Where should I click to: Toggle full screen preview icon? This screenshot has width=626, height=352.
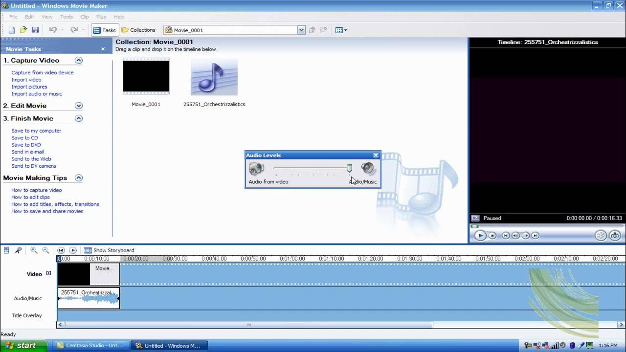[x=475, y=218]
